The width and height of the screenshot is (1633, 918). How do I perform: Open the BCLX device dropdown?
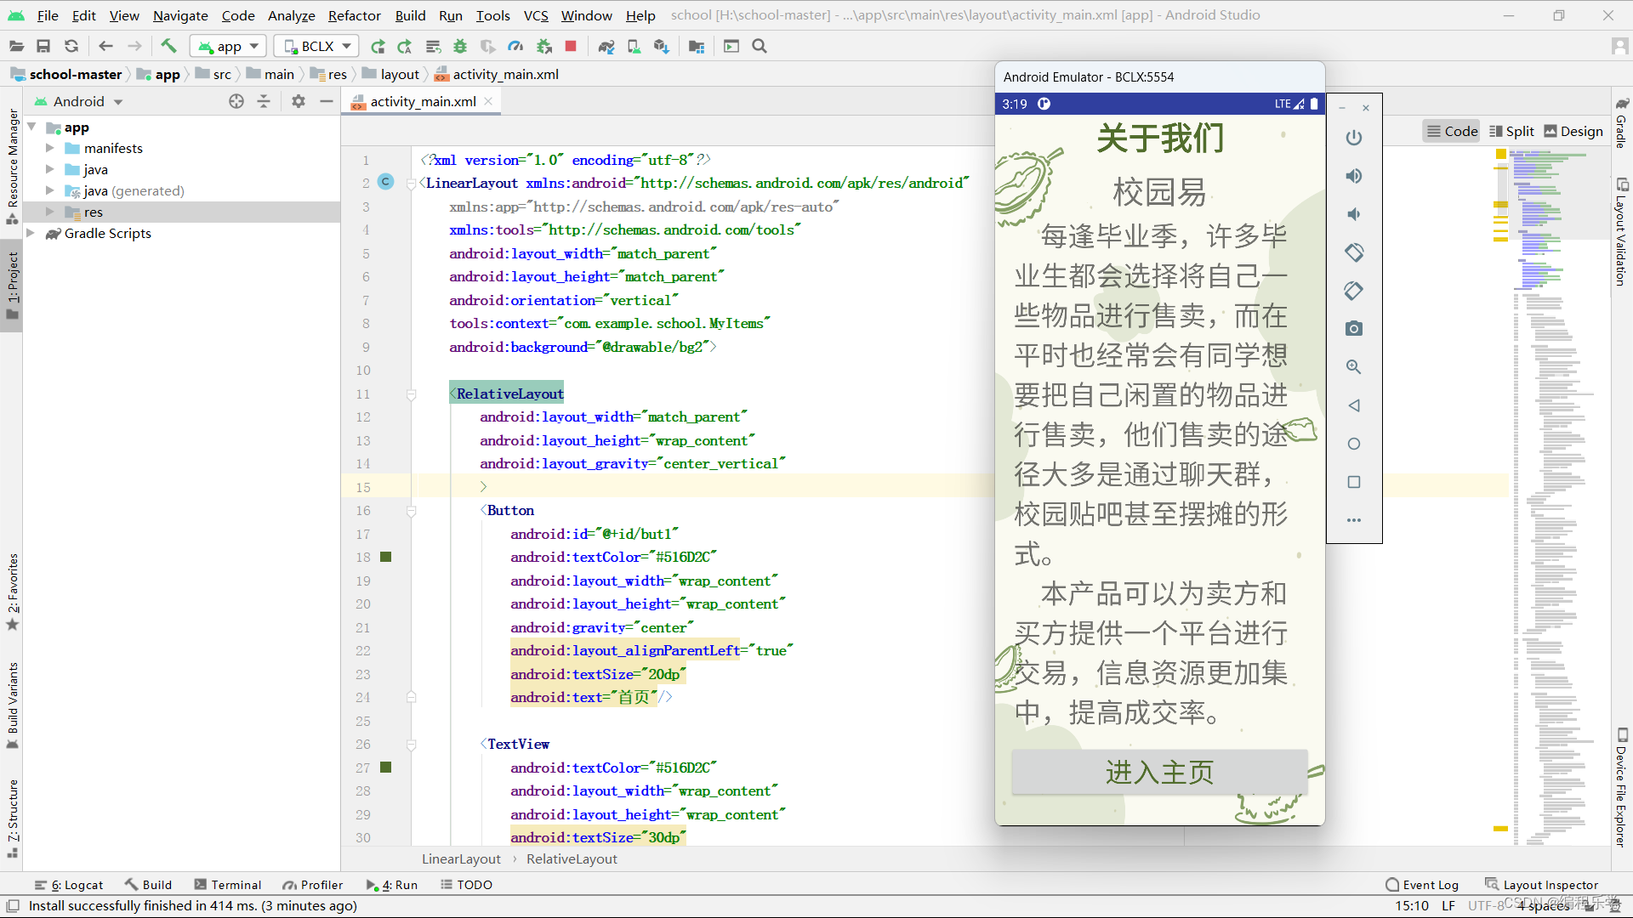pyautogui.click(x=316, y=46)
